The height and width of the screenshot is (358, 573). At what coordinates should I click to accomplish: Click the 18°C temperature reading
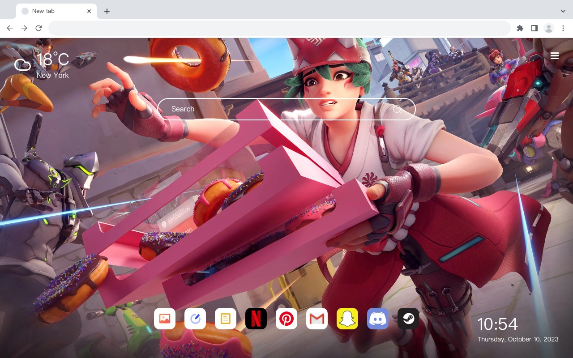(x=53, y=60)
